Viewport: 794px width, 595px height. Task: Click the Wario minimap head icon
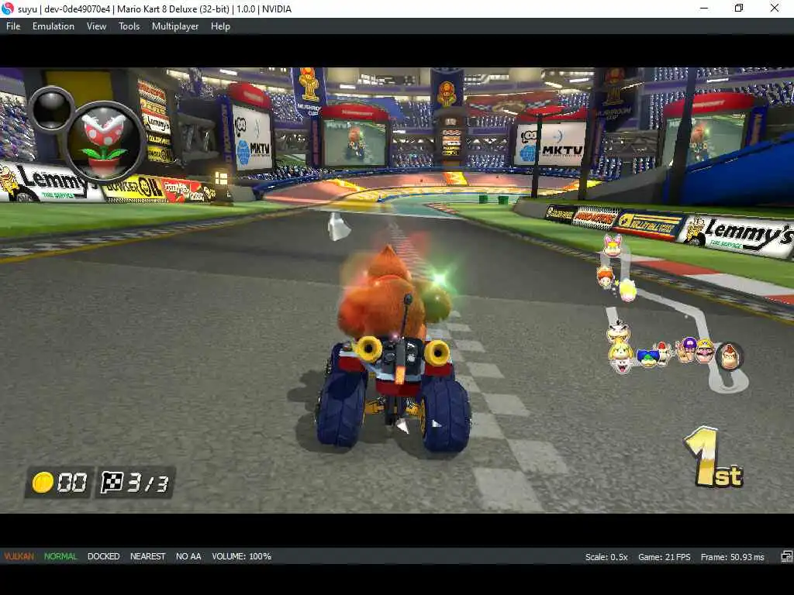coord(705,353)
